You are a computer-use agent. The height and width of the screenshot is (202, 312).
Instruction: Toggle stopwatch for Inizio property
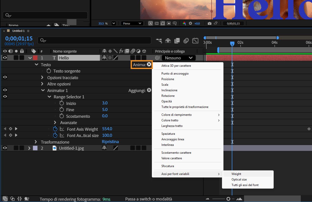pos(62,103)
